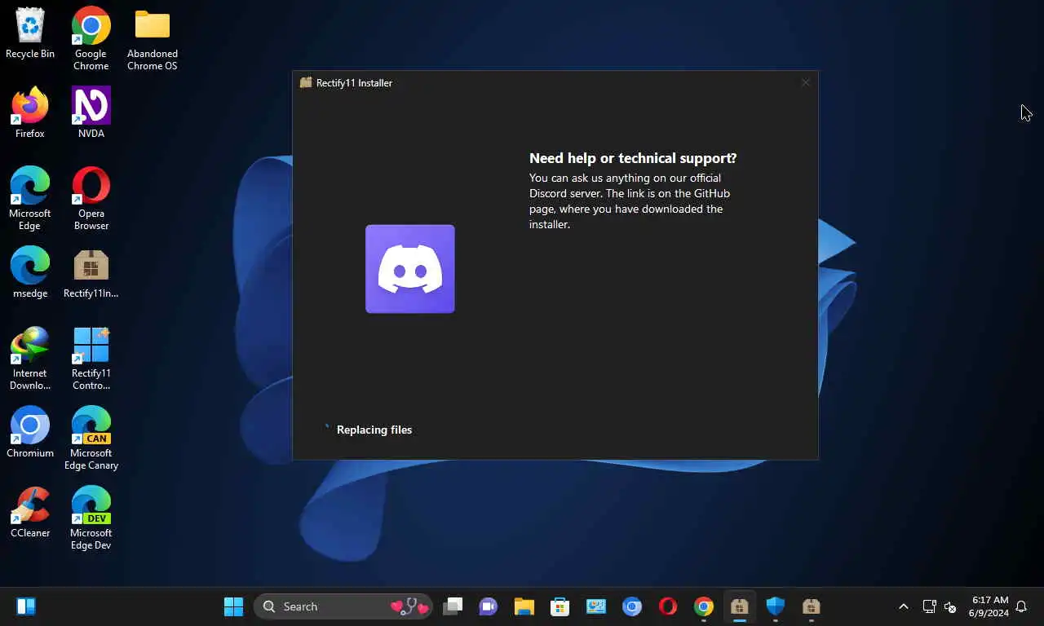Select the Google Chrome desktop shortcut
The image size is (1044, 626).
(91, 39)
